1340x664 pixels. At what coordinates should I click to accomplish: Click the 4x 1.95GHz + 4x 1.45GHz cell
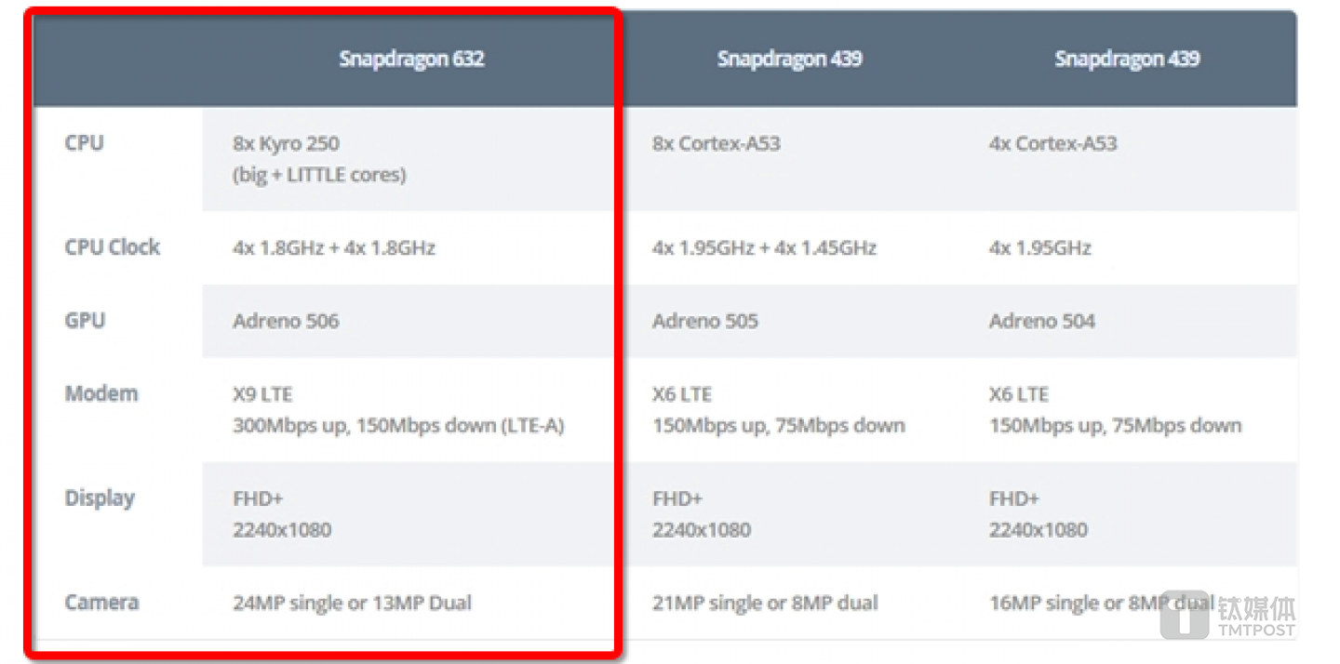764,248
